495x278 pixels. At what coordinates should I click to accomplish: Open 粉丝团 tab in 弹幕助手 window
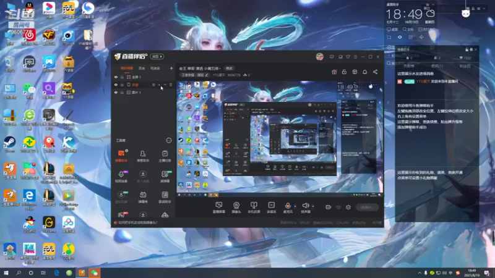[x=465, y=66]
